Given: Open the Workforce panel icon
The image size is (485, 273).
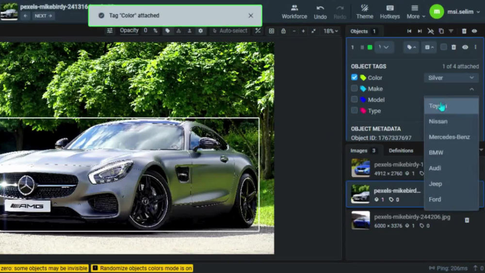Looking at the screenshot, I should (294, 8).
